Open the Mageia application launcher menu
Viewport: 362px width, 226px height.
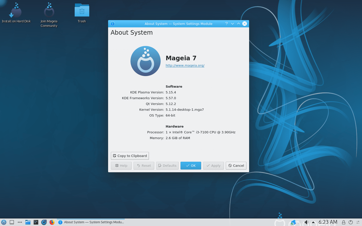point(4,222)
